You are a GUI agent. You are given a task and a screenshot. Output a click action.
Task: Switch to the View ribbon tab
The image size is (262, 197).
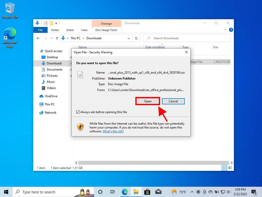pyautogui.click(x=84, y=30)
